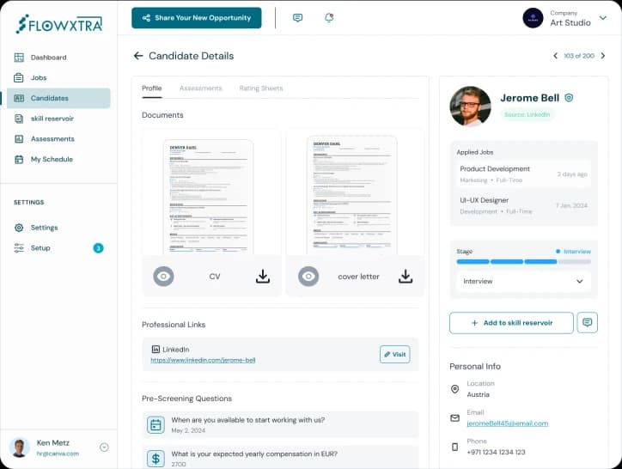The width and height of the screenshot is (622, 469).
Task: Open the CV document thumbnail
Action: tap(208, 197)
